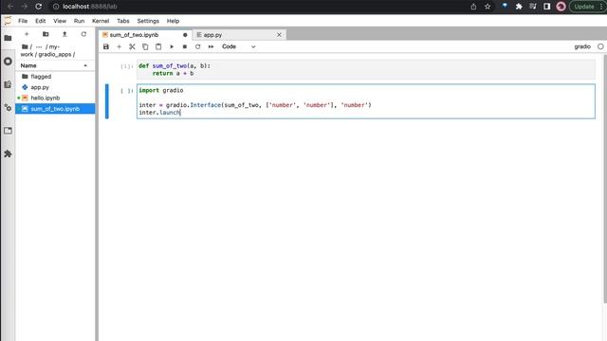Open the File menu
Screen dimensions: 607x341
click(23, 21)
